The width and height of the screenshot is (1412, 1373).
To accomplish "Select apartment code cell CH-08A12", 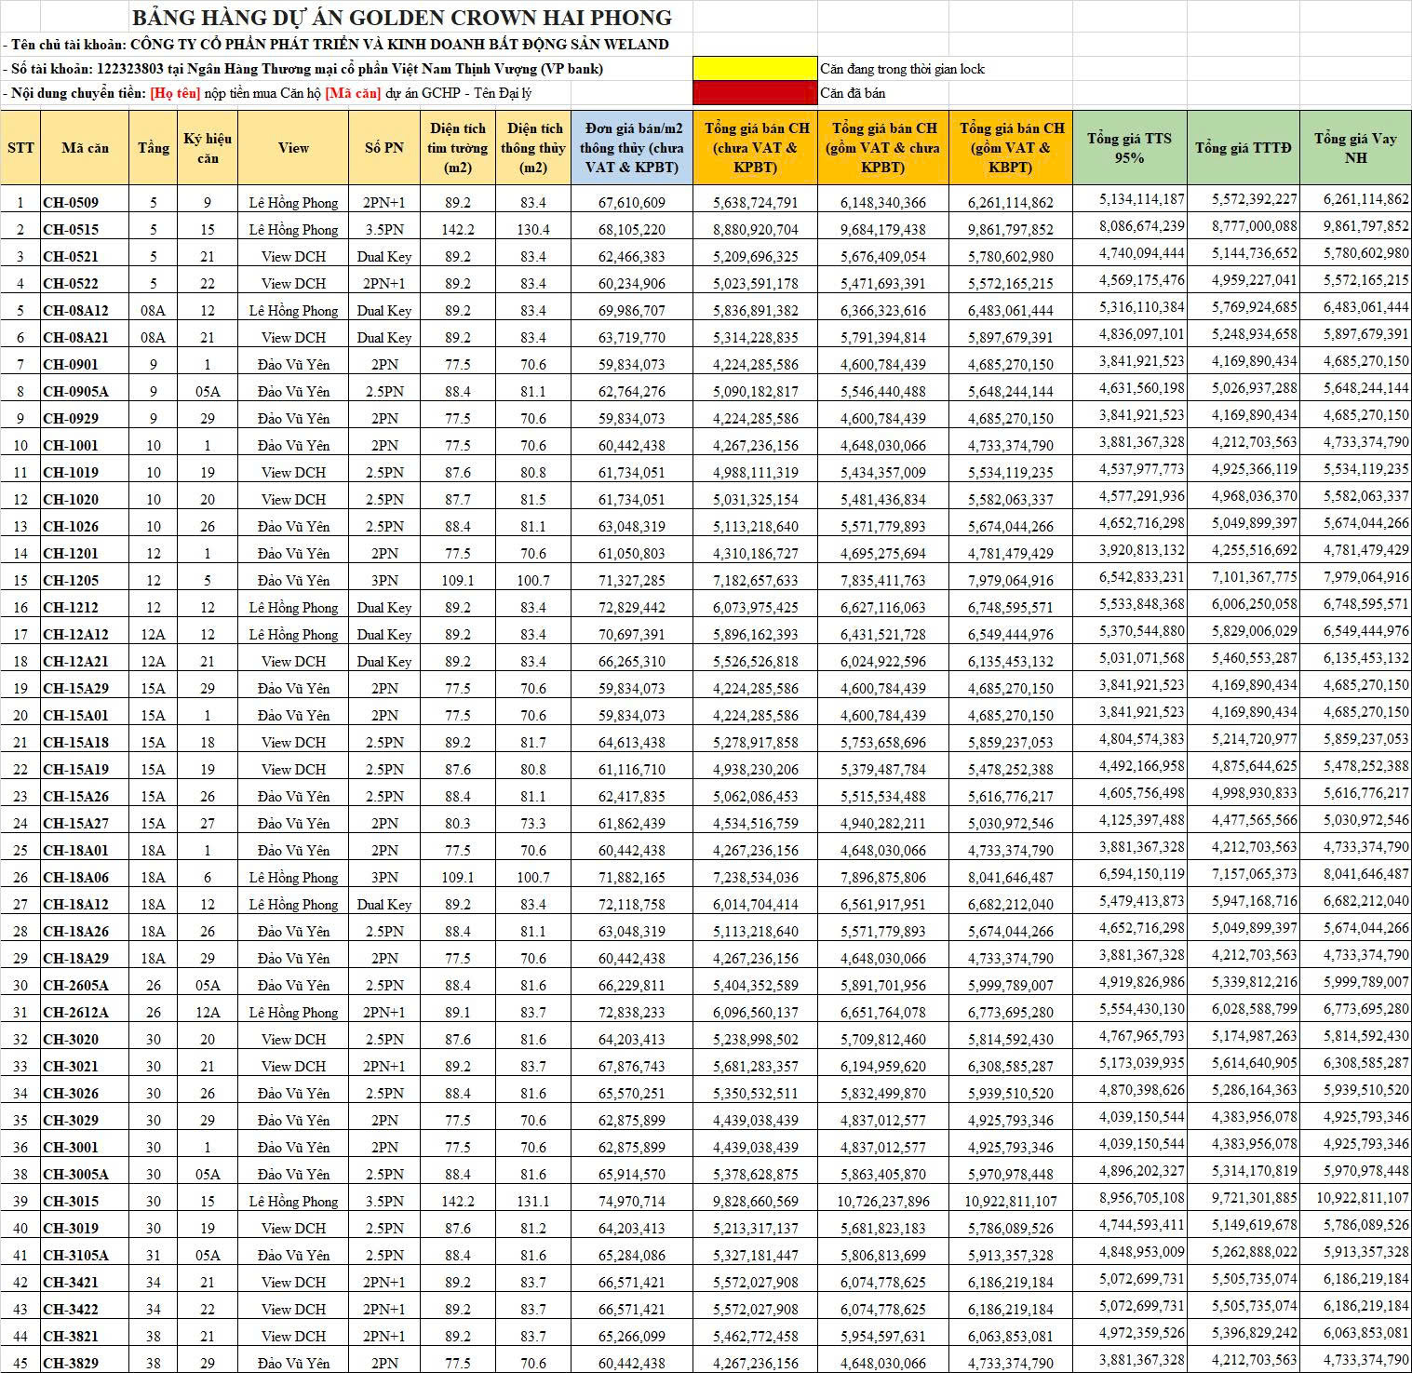I will [75, 311].
